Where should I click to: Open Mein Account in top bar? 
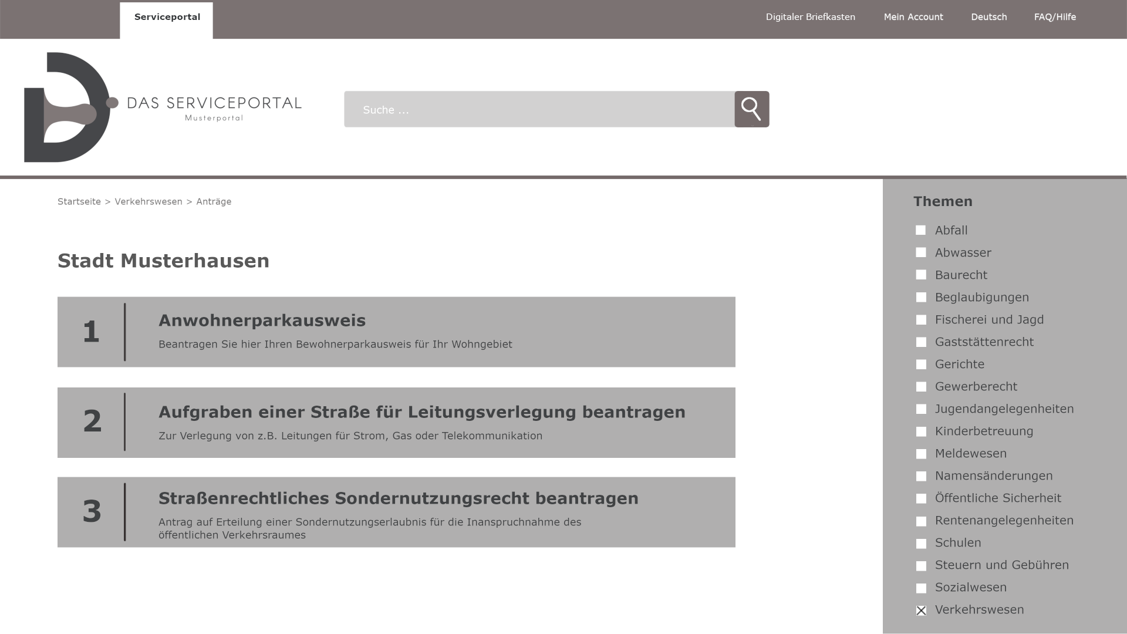click(913, 17)
